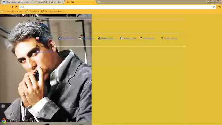Reopen the recently closed Facebook page
This screenshot has width=222, height=125.
(x=45, y=52)
